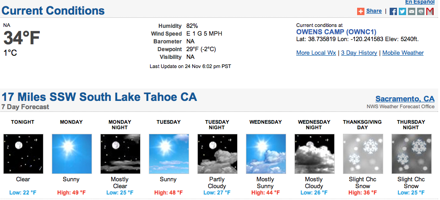Viewport: 440px width, 200px height.
Task: Click Monday's sunny weather icon
Action: (72, 154)
